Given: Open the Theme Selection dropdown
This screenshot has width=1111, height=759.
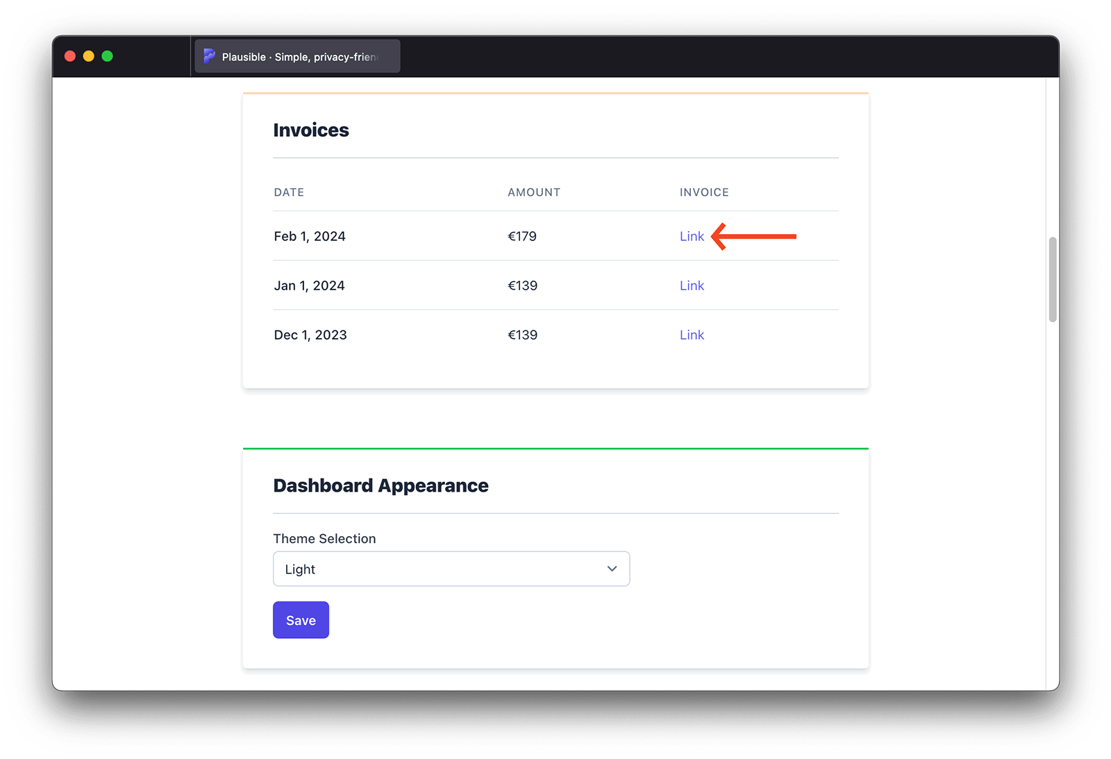Looking at the screenshot, I should pyautogui.click(x=451, y=568).
